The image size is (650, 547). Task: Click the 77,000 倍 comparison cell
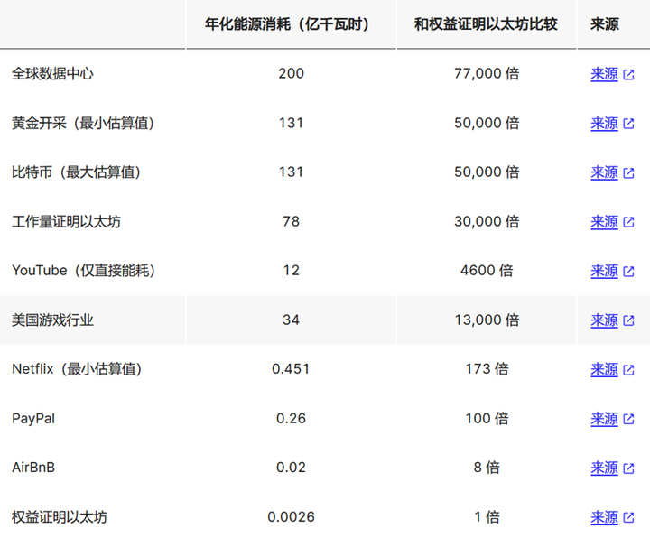[487, 73]
